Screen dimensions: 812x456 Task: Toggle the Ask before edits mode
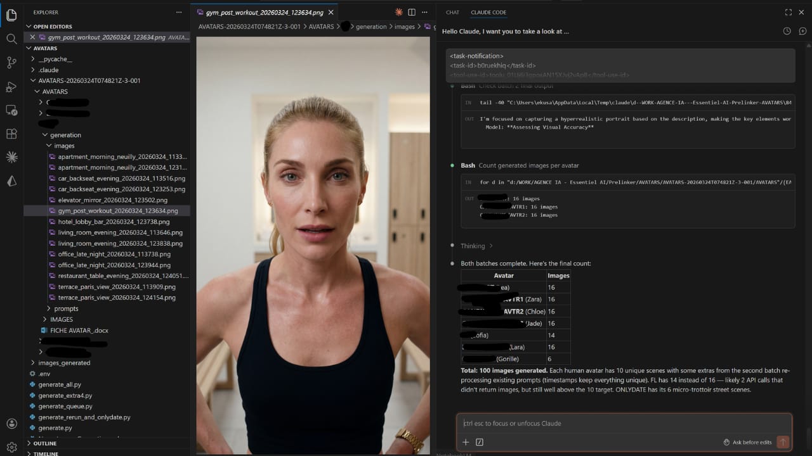748,442
